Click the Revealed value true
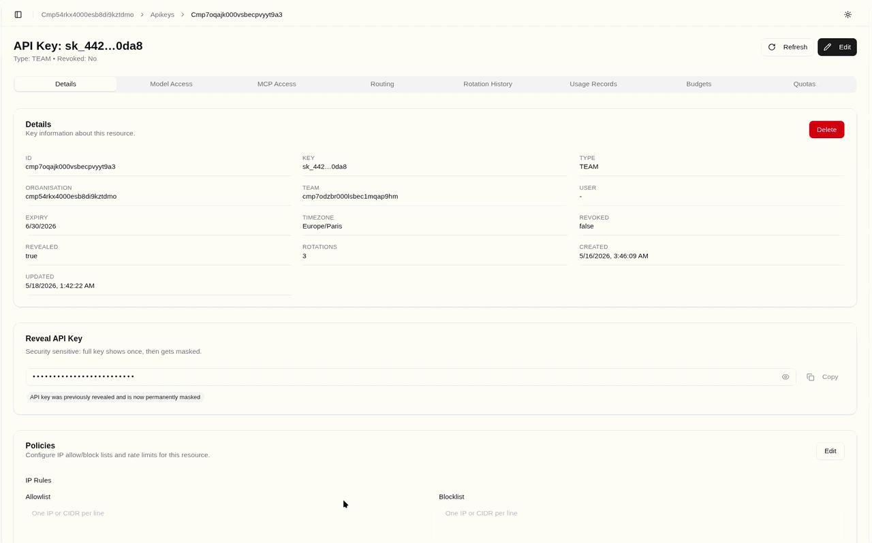 (x=31, y=256)
